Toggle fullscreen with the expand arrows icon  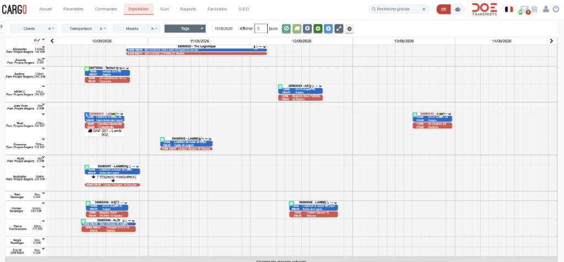click(x=339, y=29)
